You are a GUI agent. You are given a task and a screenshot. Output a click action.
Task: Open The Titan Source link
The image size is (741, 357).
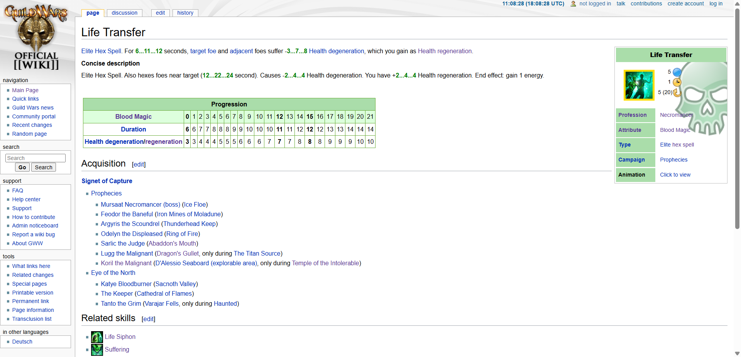coord(257,253)
